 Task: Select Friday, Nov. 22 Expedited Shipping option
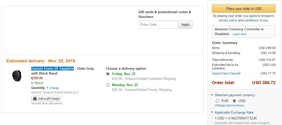(108, 74)
